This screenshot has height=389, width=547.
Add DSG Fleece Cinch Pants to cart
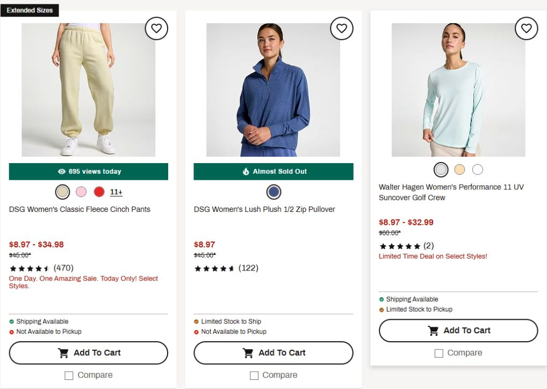(89, 353)
